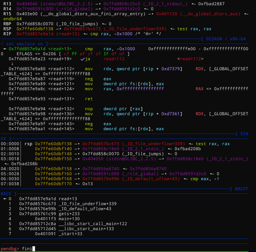The width and height of the screenshot is (256, 252).
Task: Click the R13 stdout@GLIBC_2.2.5 pointer
Action: [55, 4]
